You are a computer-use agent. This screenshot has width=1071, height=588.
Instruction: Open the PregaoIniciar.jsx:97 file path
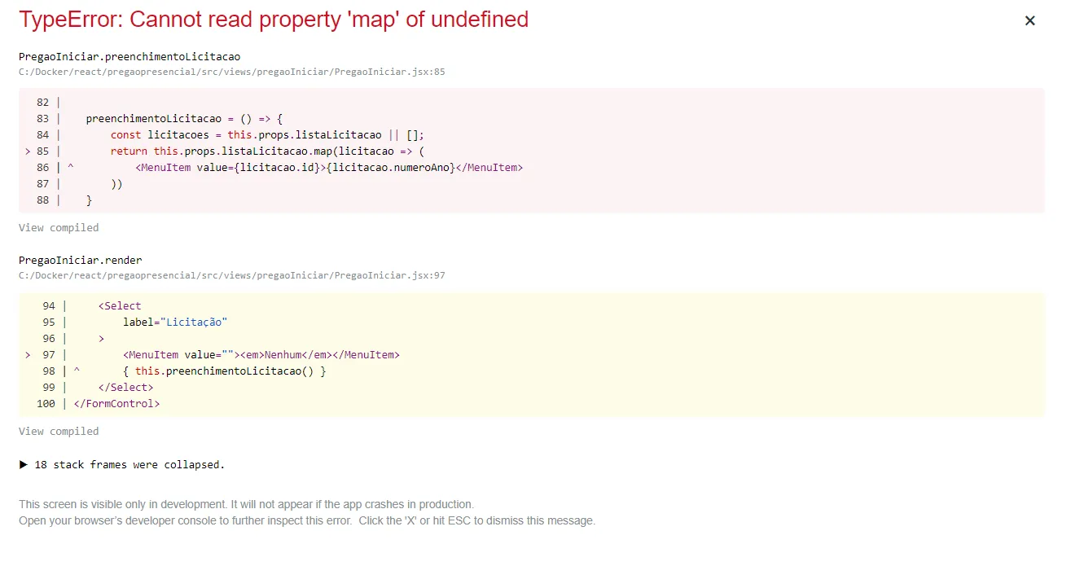tap(231, 275)
